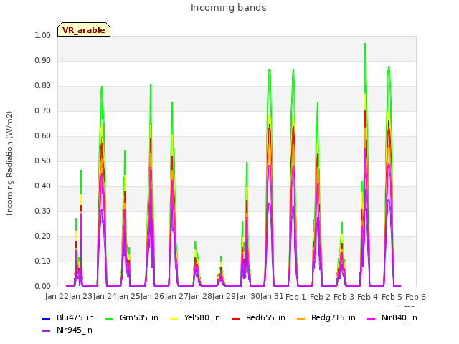Click the green peak between Jan 25 and Jan 26
Viewport: 459px width, 344px height.
(151, 85)
